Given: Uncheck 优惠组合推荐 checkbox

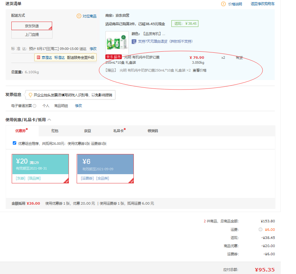Looking at the screenshot, I should (x=14, y=143).
